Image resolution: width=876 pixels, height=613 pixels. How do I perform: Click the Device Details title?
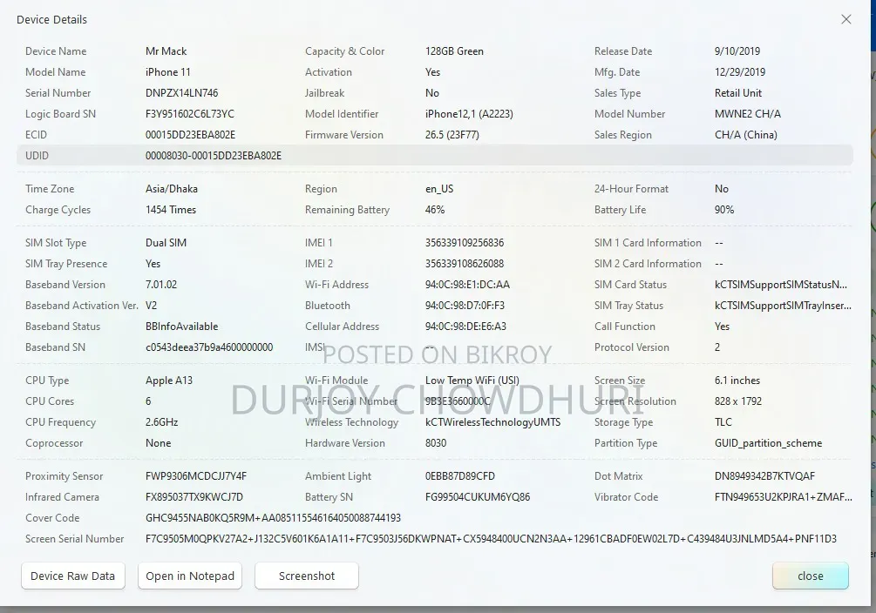click(x=52, y=19)
